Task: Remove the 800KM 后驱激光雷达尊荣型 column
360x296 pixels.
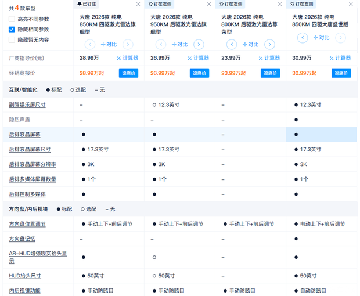Action: point(280,4)
